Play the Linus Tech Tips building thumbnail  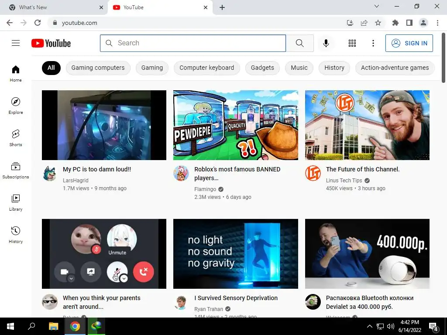point(367,125)
